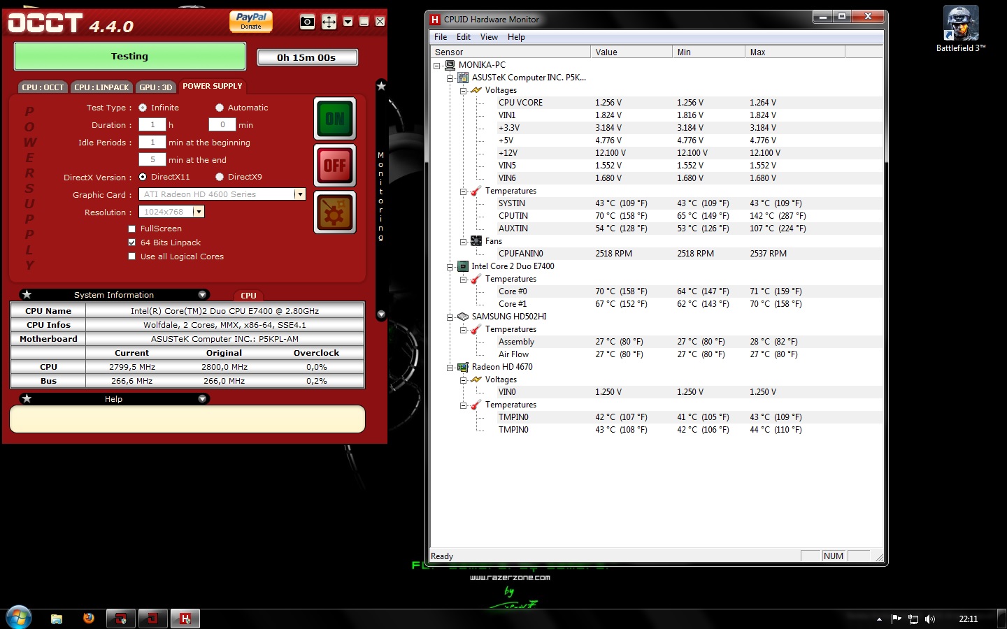Click the CPU tab under System Information

coord(248,296)
